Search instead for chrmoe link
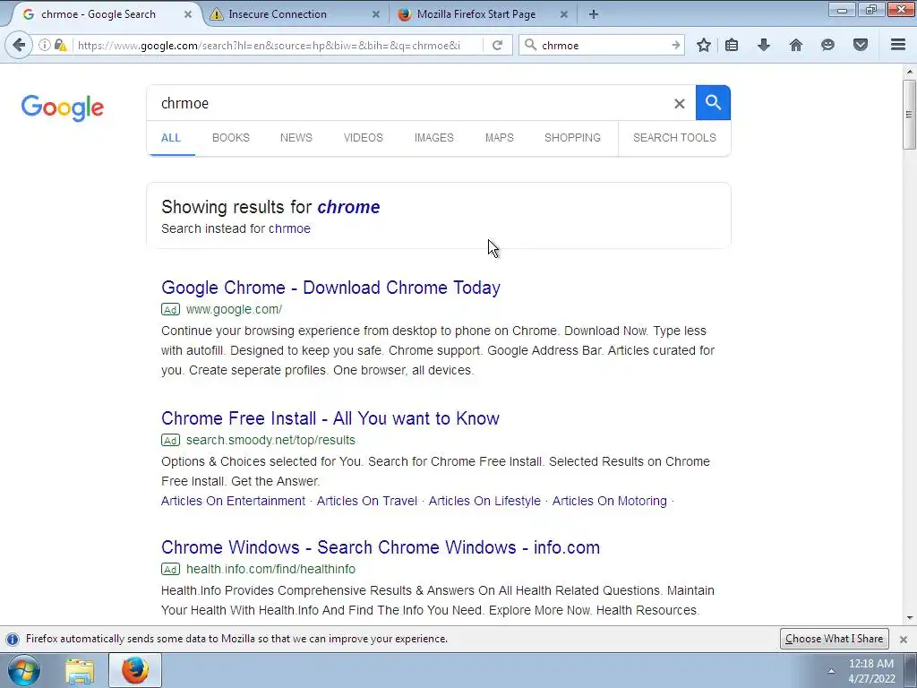 tap(289, 228)
